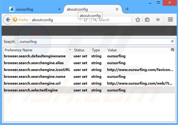
Task: Open a new tab with the plus button
Action: point(127,9)
